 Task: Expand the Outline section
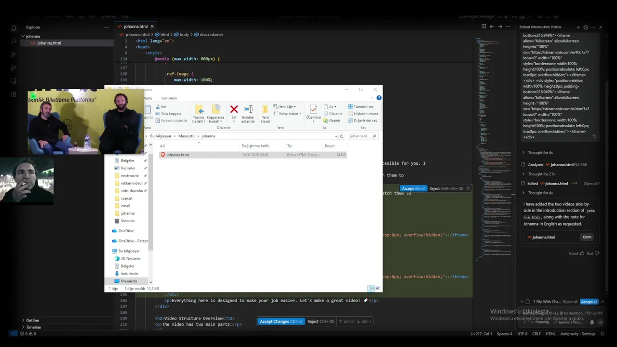(x=32, y=320)
